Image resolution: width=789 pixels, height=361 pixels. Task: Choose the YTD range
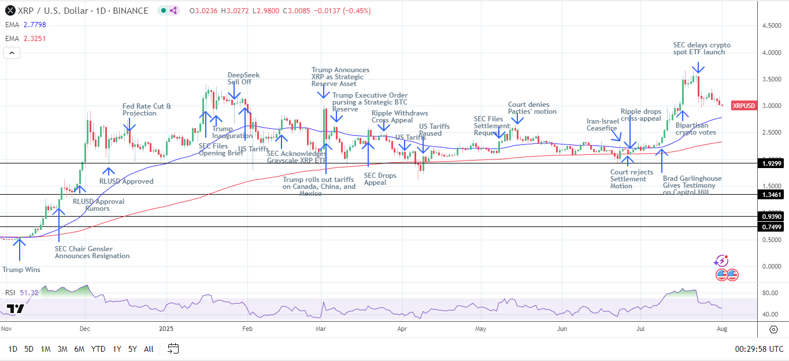tap(99, 349)
